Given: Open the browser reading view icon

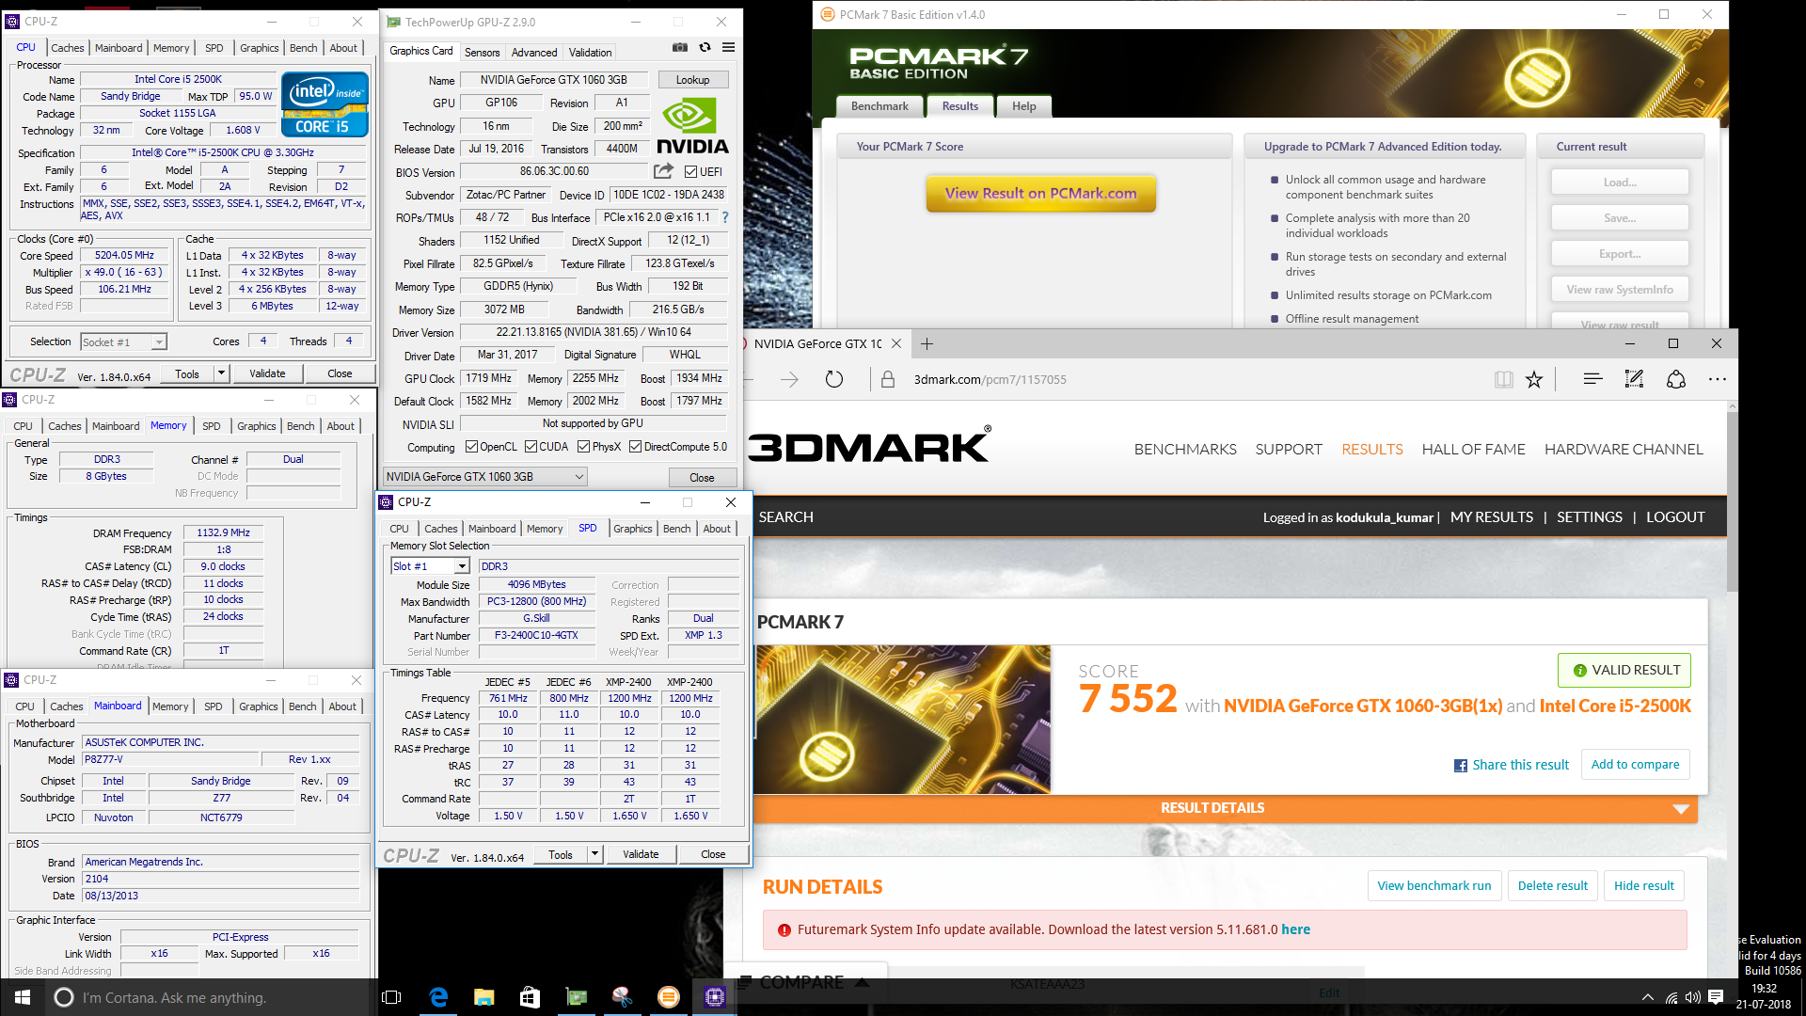Looking at the screenshot, I should point(1503,379).
